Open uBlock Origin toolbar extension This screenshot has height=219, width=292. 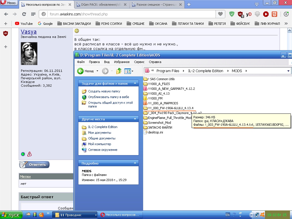pyautogui.click(x=240, y=14)
